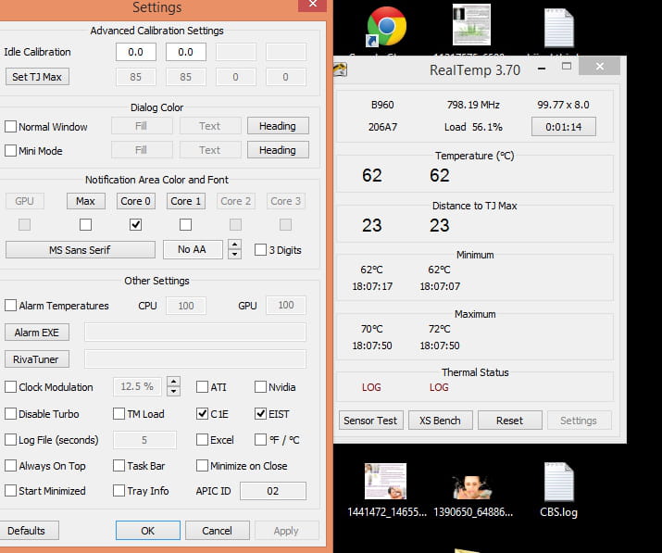
Task: Check the Task Bar checkbox
Action: (x=119, y=466)
